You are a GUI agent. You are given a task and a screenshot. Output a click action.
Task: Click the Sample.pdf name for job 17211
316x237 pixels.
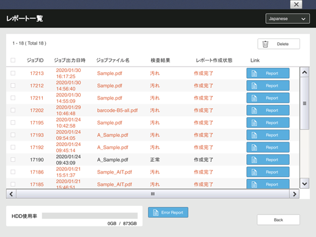tap(109, 98)
